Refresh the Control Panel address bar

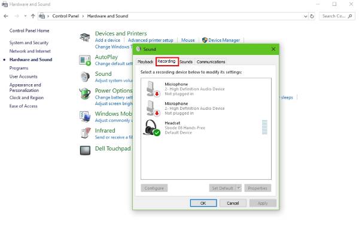312,16
